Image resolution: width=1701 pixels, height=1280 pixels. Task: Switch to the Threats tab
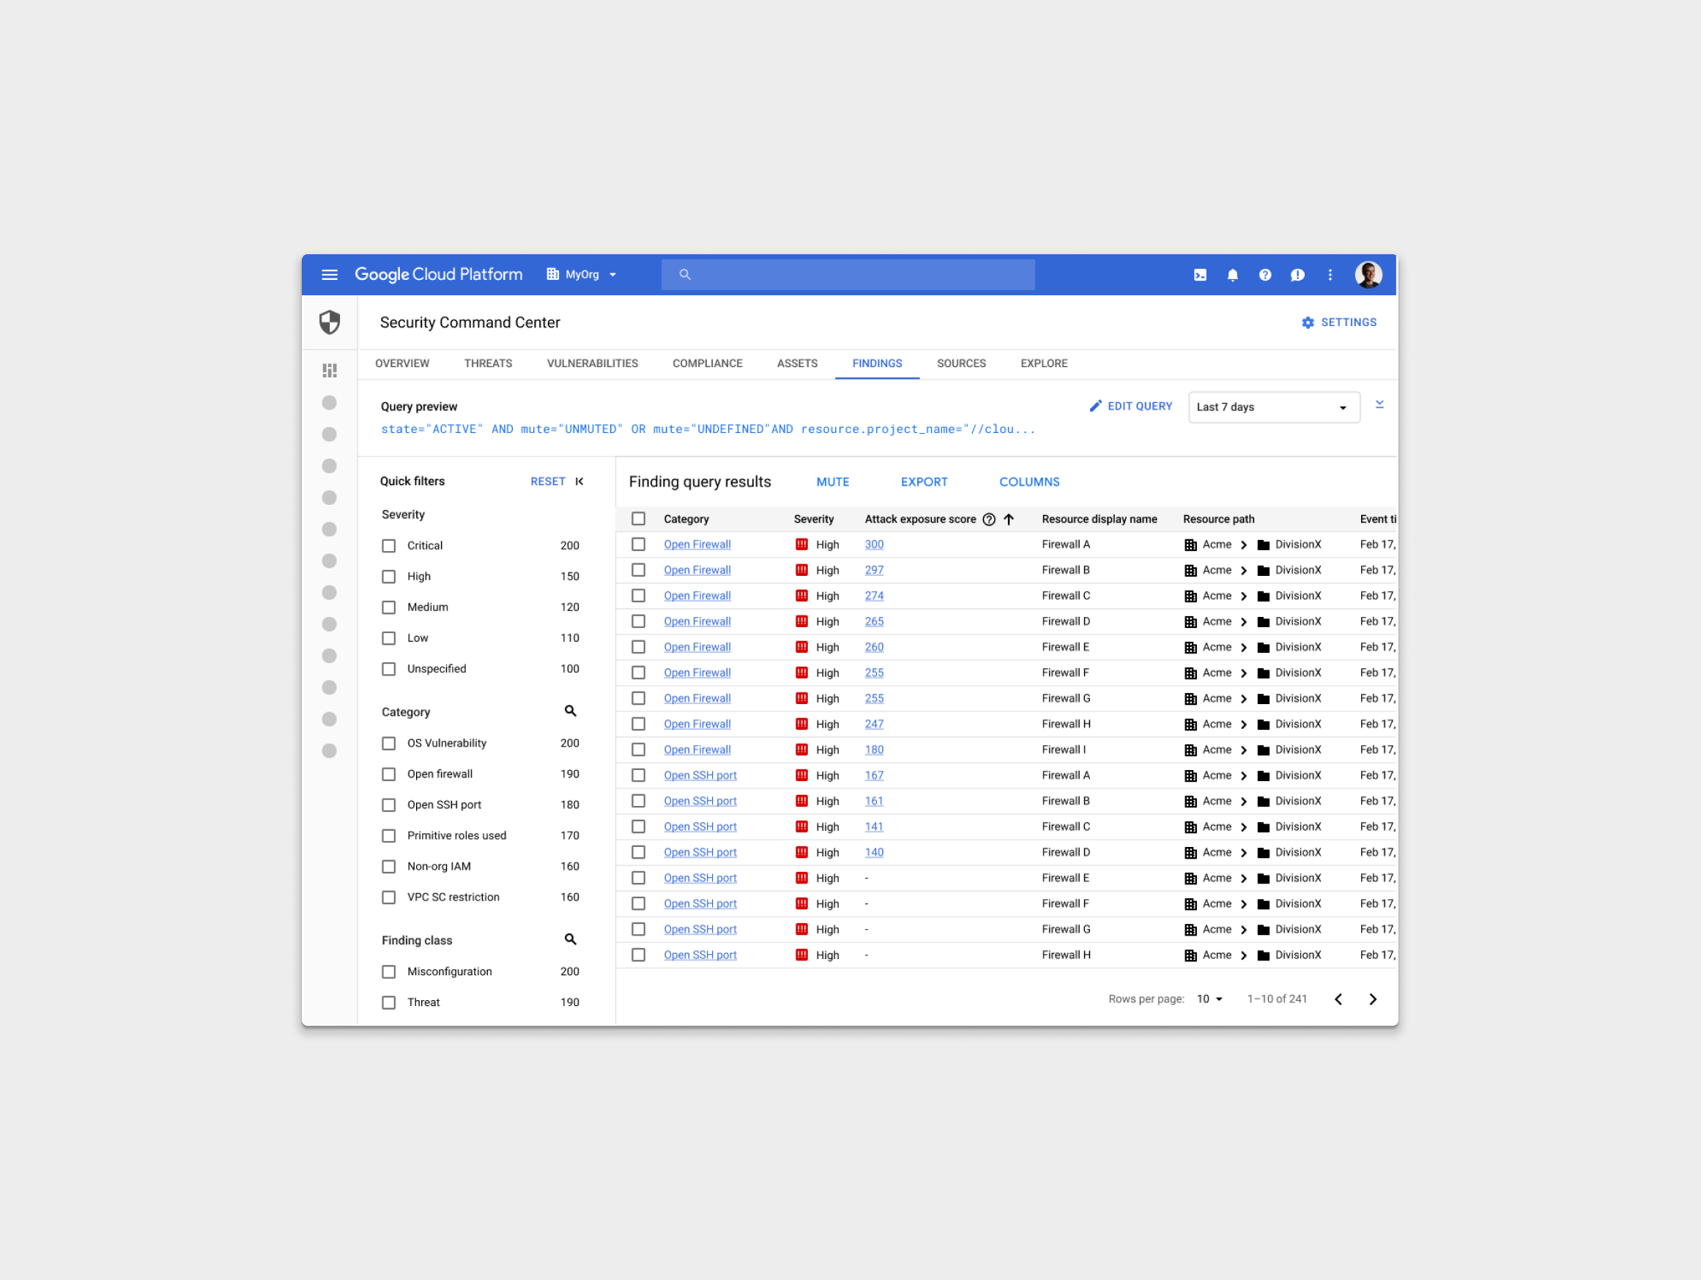488,363
